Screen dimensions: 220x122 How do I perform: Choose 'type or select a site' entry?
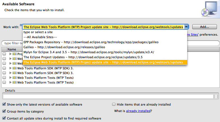click(105, 32)
